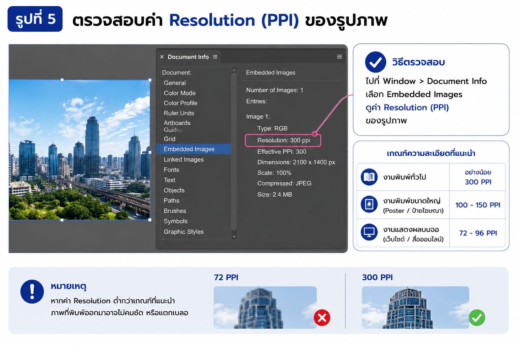Select Guides list entry
The height and width of the screenshot is (345, 517).
(173, 130)
